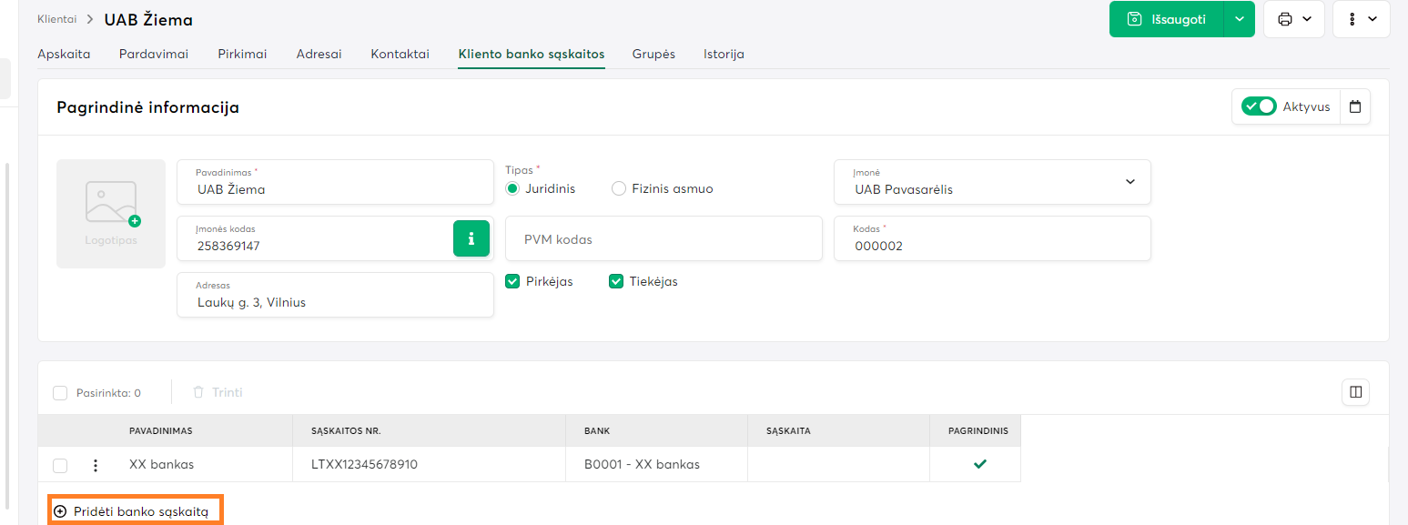Go back via Klientai breadcrumb link
Viewport: 1408px width, 525px height.
(56, 18)
